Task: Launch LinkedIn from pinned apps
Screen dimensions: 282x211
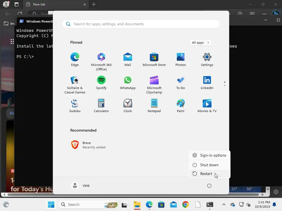Action: click(207, 83)
